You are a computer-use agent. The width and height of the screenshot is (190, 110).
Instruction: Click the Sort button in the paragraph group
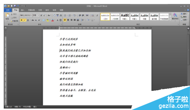(x=93, y=15)
